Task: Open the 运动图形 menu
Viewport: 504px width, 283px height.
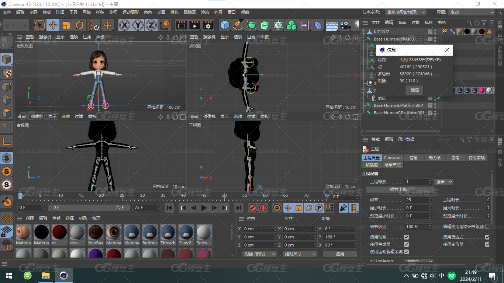Action: tap(131, 12)
